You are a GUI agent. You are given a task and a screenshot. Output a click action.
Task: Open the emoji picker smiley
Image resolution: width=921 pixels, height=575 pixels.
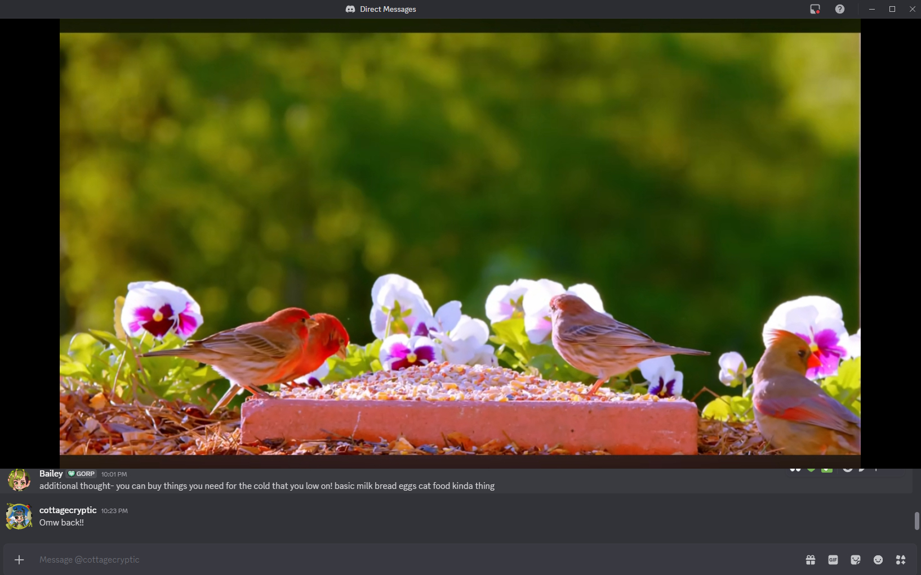coord(878,560)
